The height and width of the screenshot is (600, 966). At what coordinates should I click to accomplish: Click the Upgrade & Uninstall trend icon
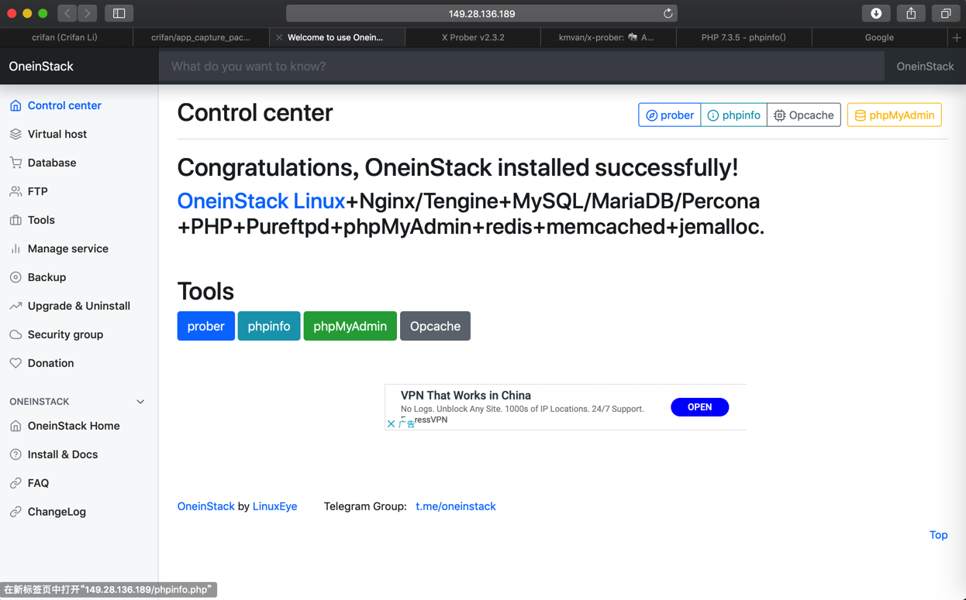pos(16,306)
